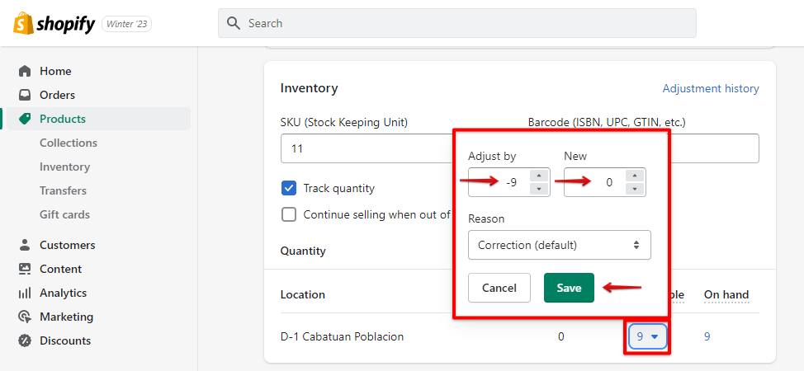Click the Shopify logo icon
The image size is (804, 371).
coord(23,24)
